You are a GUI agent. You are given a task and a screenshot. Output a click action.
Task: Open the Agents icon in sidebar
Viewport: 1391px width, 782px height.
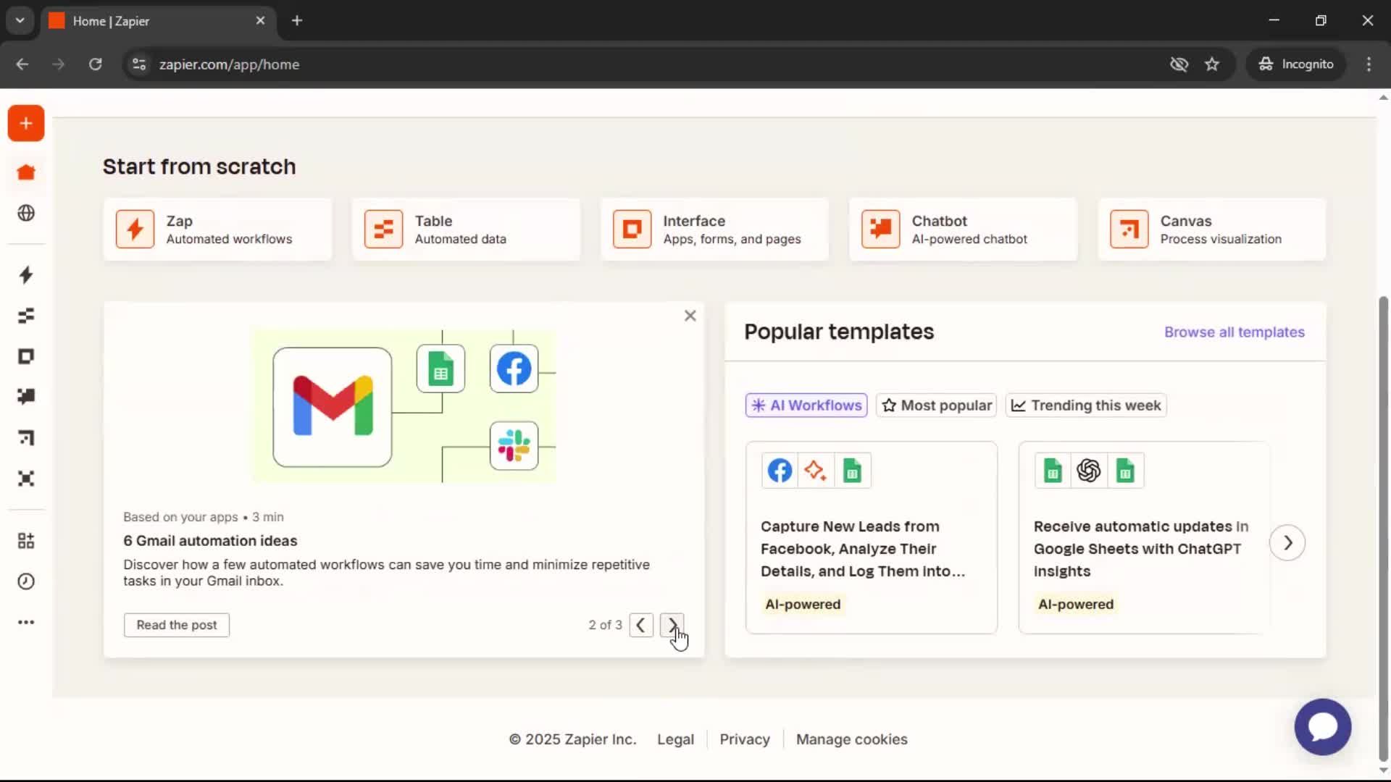click(x=26, y=479)
